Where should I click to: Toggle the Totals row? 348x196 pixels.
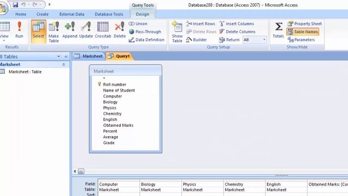click(278, 30)
